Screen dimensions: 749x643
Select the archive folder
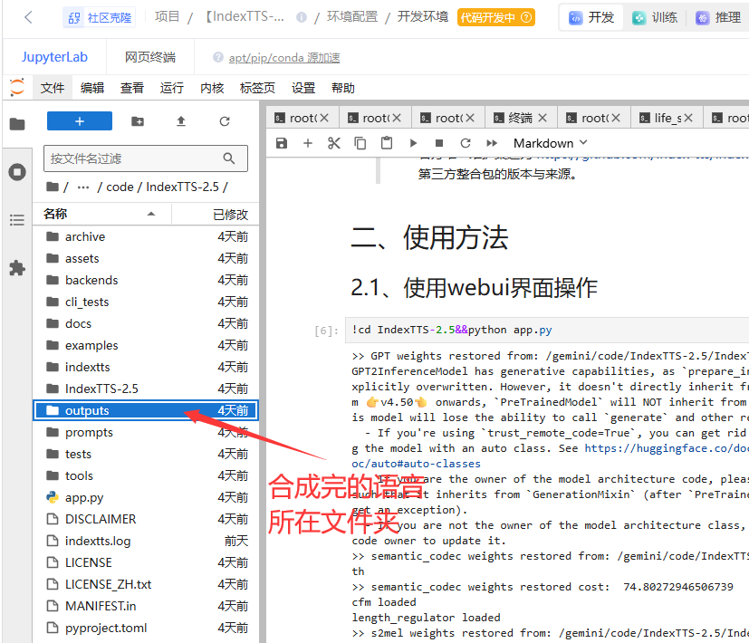click(x=145, y=236)
